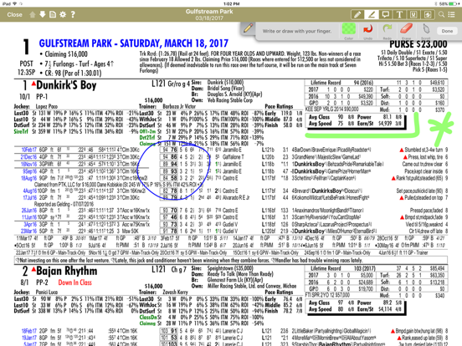Select the underline U tool
The height and width of the screenshot is (346, 462).
[x=413, y=14]
